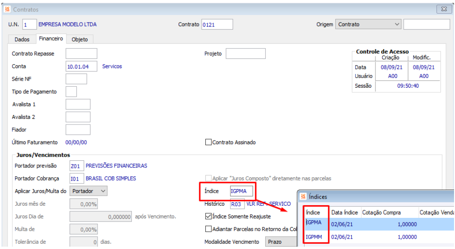The image size is (455, 249).
Task: Switch to the Objeto tab
Action: (x=80, y=39)
